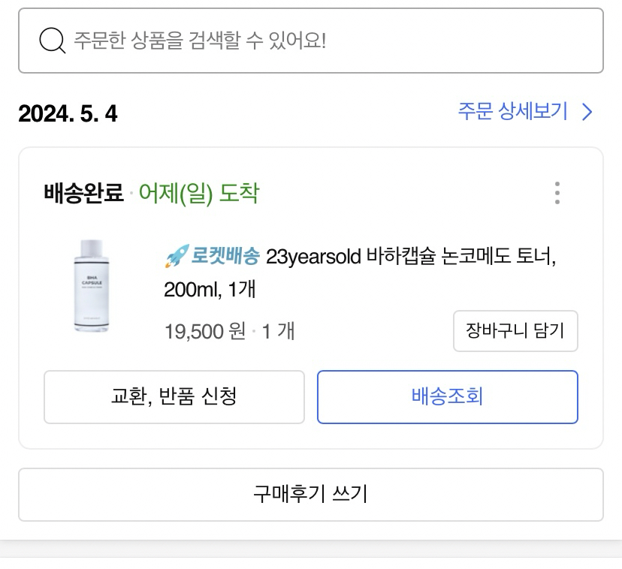Viewport: 622px width, 569px height.
Task: Click the 1 개 quantity text
Action: pyautogui.click(x=278, y=331)
